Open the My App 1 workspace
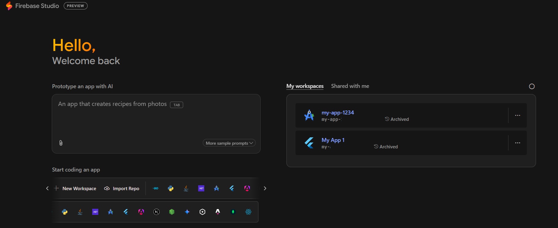Screen dimensions: 558x228 point(333,140)
